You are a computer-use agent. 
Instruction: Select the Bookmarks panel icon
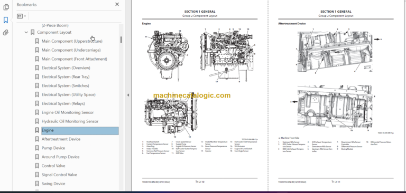(x=6, y=20)
